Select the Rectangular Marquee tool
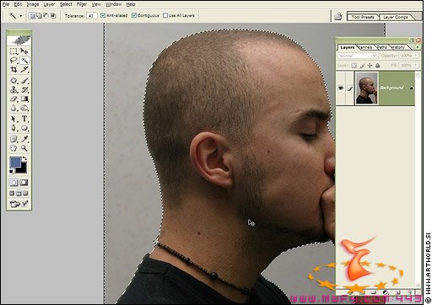This screenshot has height=305, width=432. pos(13,51)
